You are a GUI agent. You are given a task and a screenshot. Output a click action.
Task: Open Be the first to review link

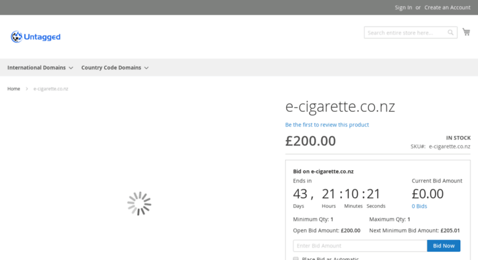click(x=327, y=125)
